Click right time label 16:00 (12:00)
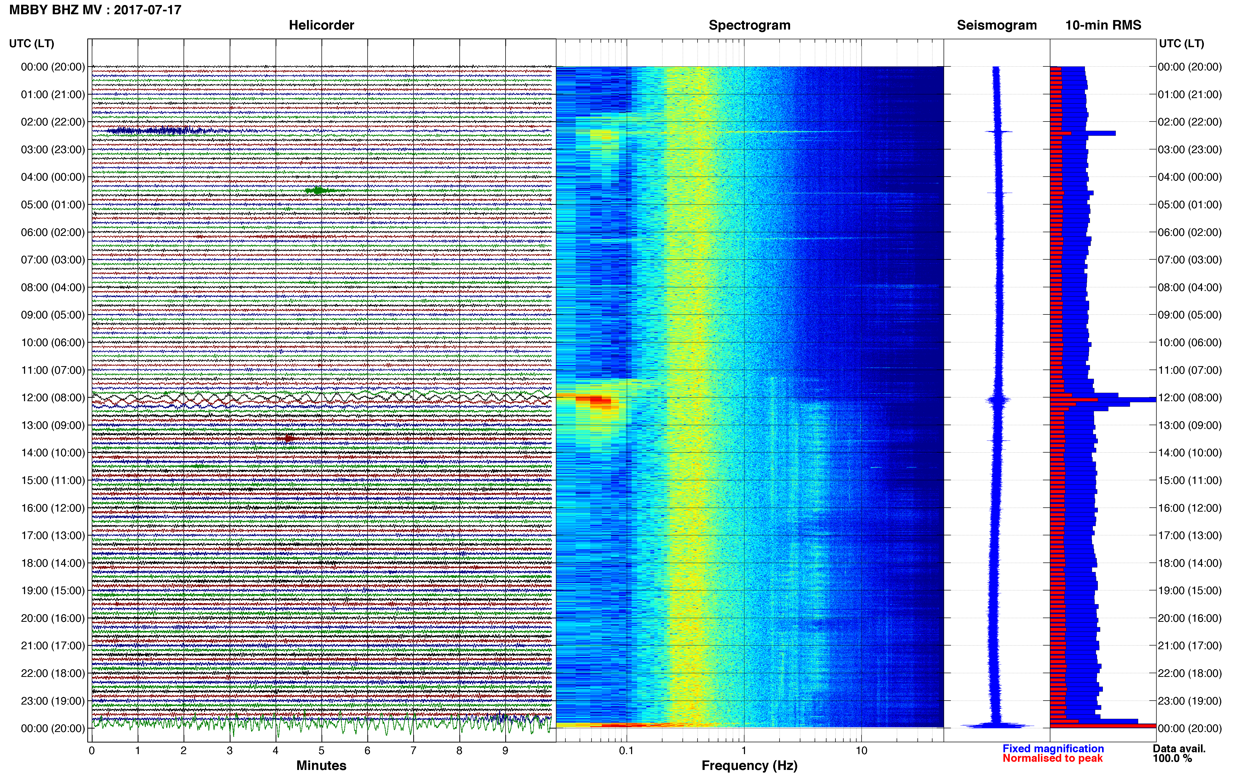Image resolution: width=1250 pixels, height=781 pixels. (x=1190, y=508)
